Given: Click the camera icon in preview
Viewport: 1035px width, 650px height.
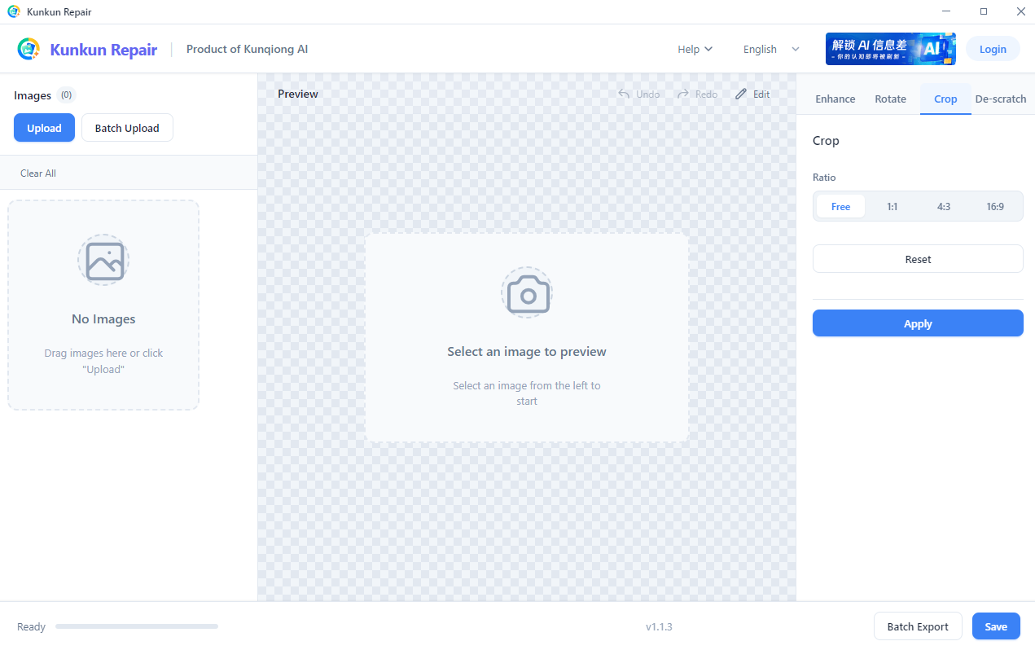Looking at the screenshot, I should click(527, 293).
